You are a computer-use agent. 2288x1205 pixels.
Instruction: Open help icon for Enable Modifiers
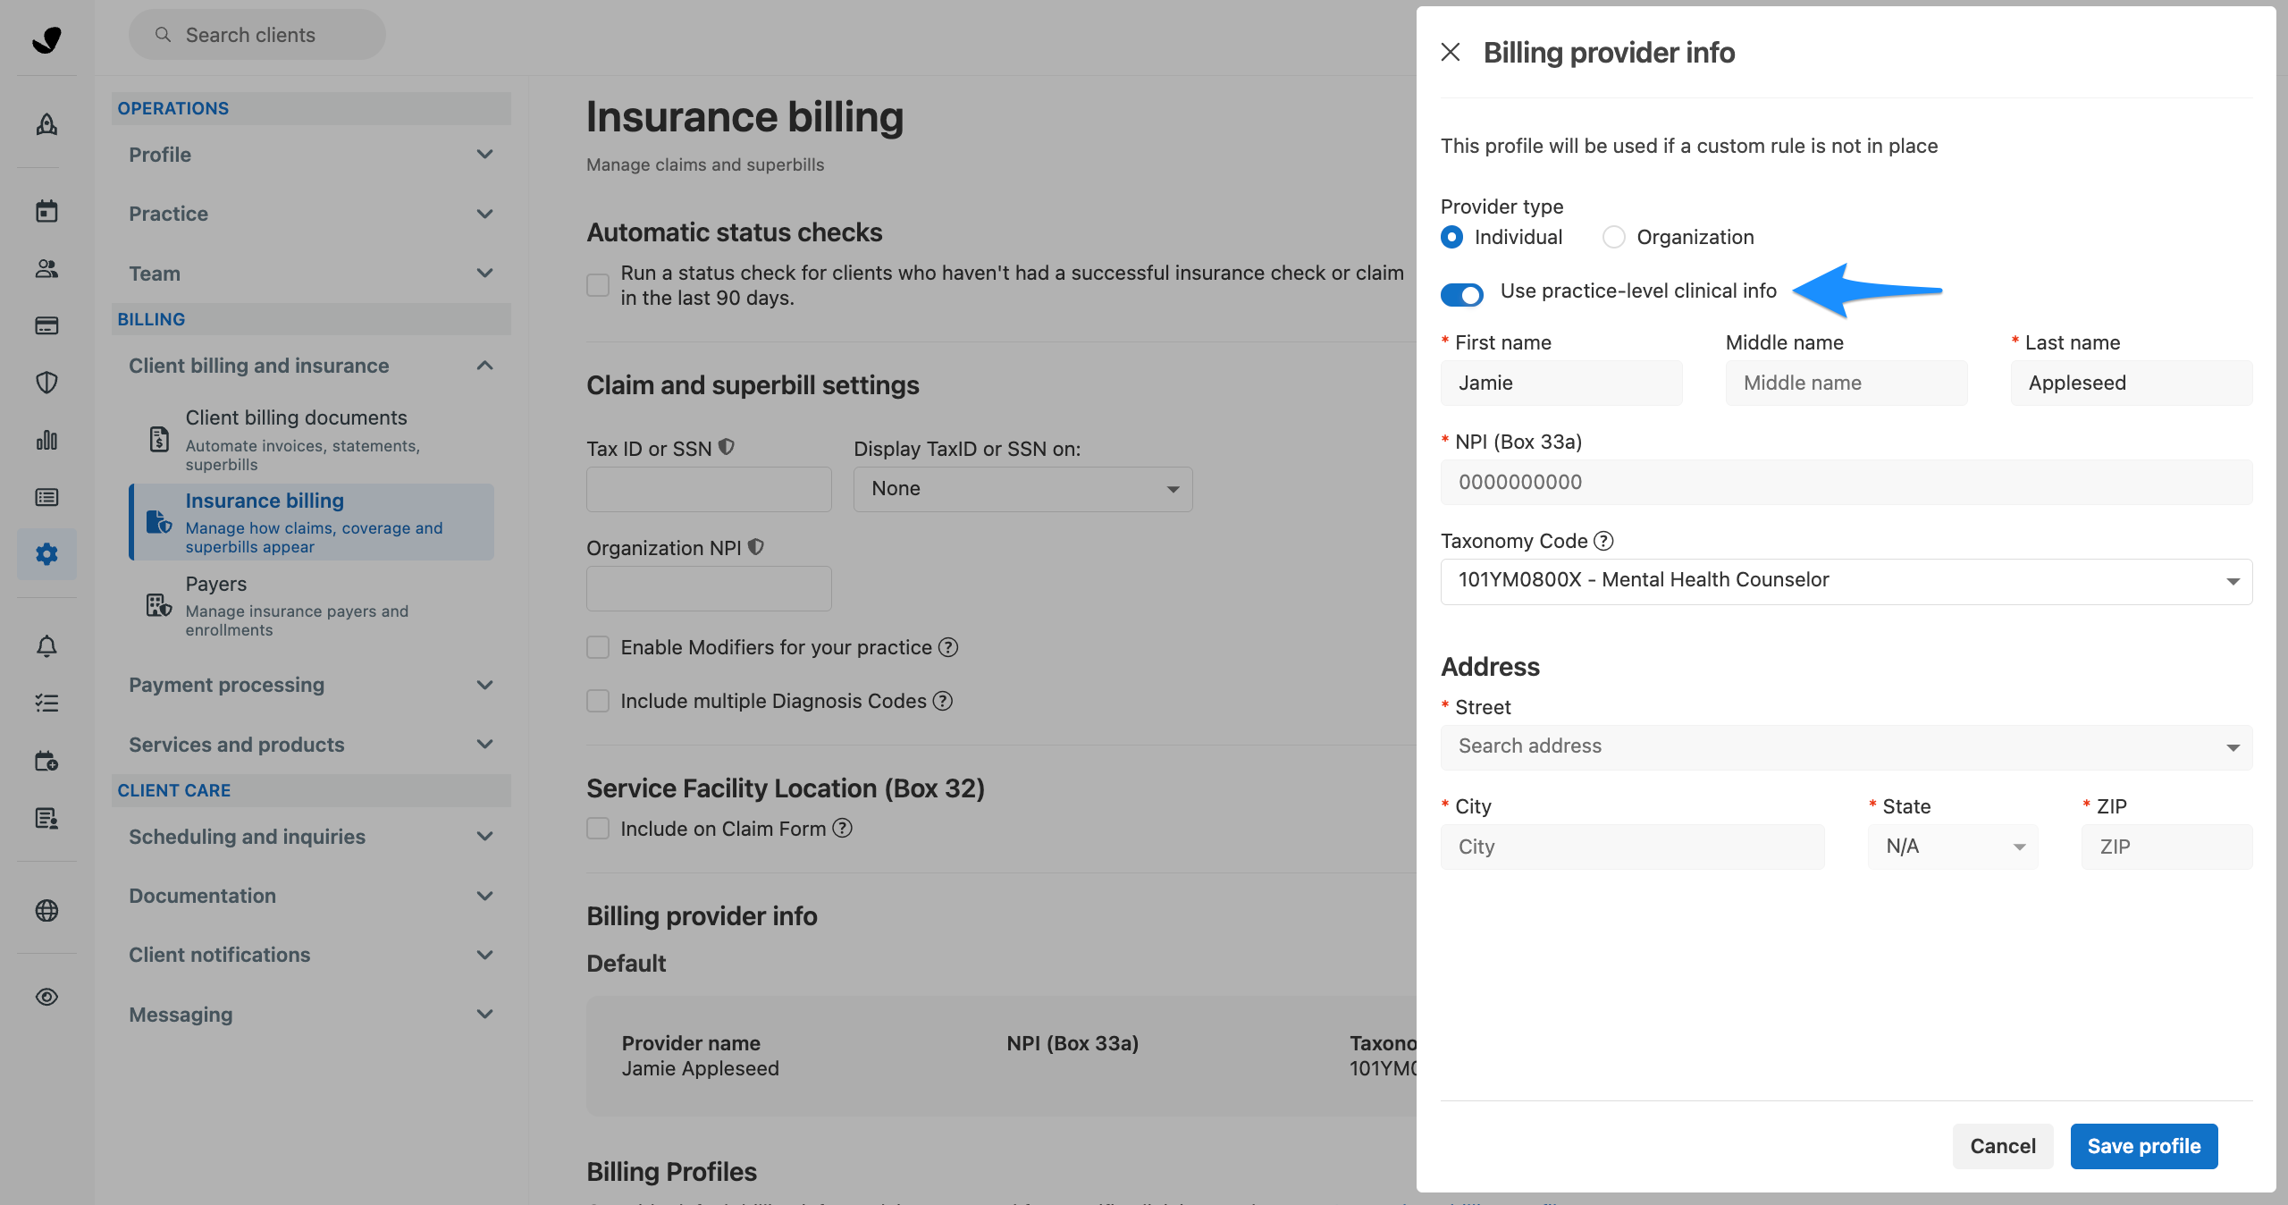pos(948,647)
